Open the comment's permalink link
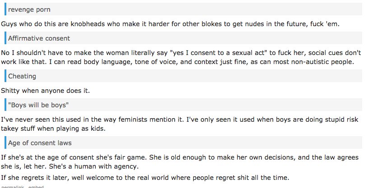This screenshot has height=188, width=368. (13, 187)
